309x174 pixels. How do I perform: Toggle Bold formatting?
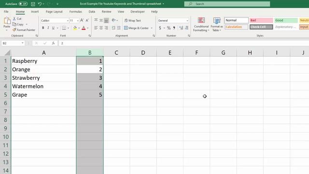(43, 28)
